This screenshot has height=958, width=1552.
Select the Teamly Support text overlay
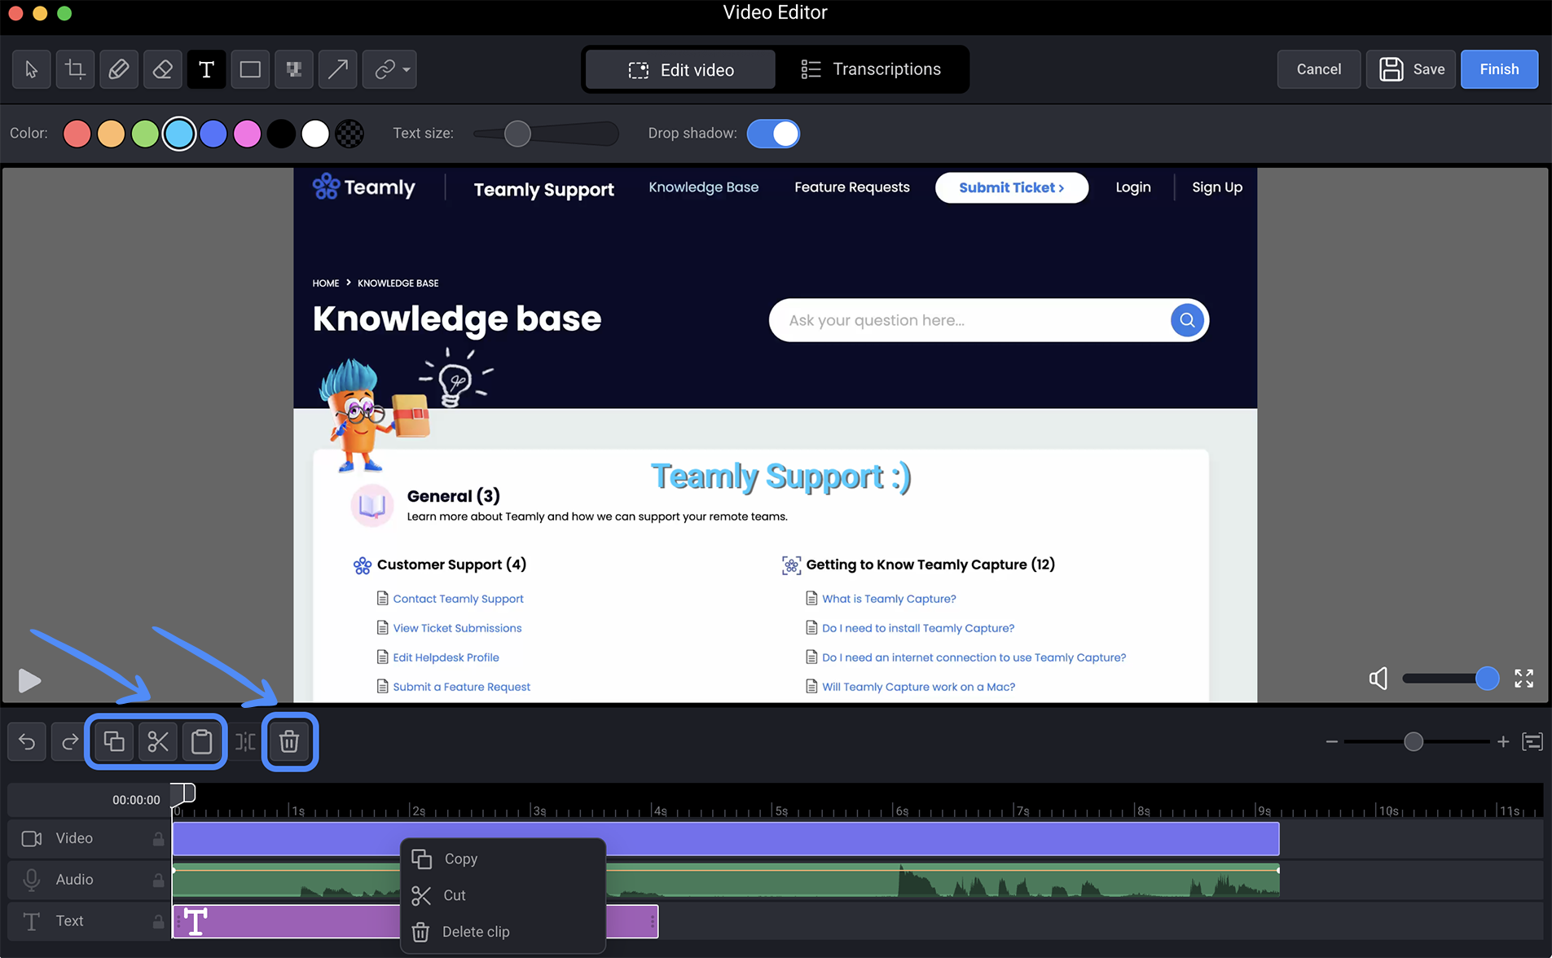tap(780, 477)
